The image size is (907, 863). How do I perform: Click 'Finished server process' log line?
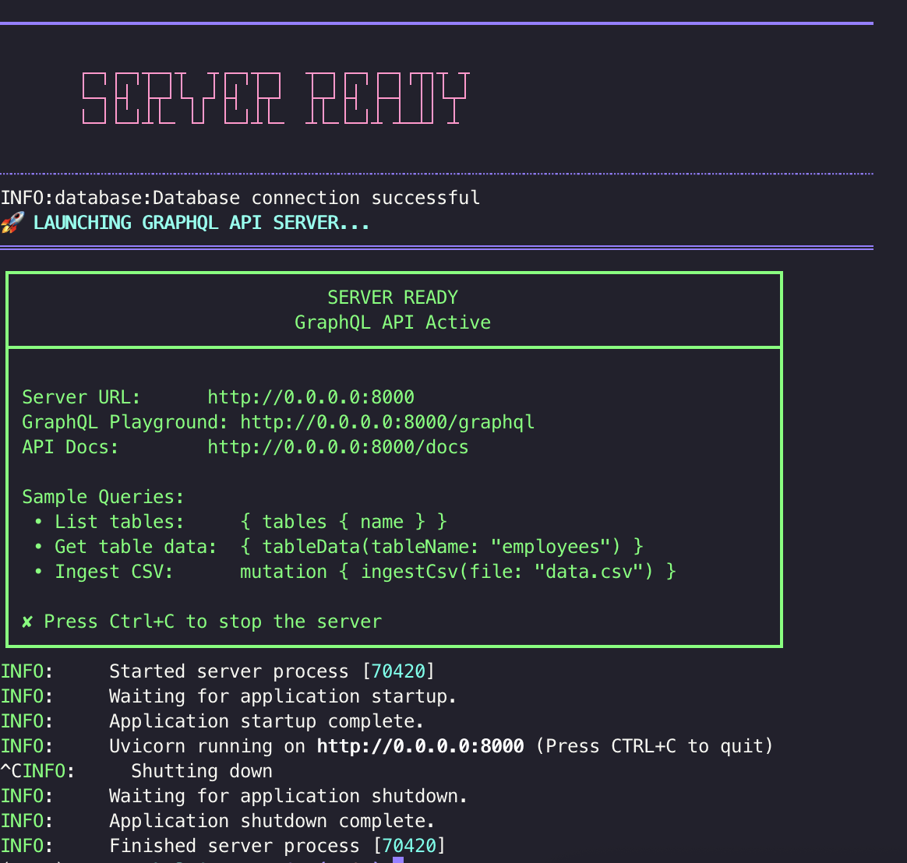(223, 846)
